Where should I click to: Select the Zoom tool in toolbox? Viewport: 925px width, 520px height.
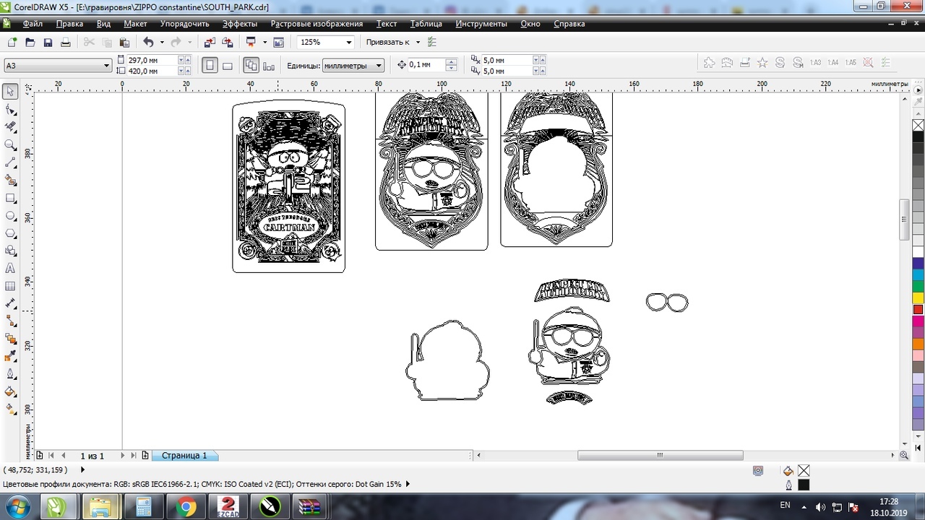(10, 144)
